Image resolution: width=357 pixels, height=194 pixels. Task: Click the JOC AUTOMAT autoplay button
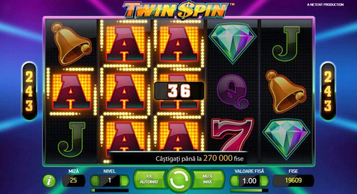(149, 179)
